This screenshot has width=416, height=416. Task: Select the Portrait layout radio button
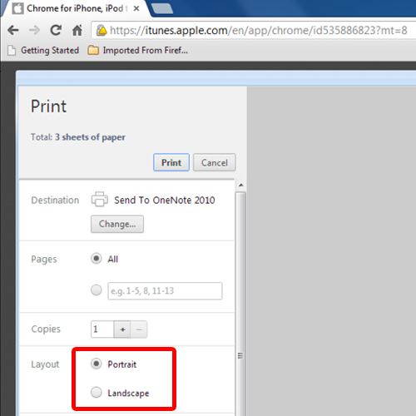pyautogui.click(x=96, y=364)
